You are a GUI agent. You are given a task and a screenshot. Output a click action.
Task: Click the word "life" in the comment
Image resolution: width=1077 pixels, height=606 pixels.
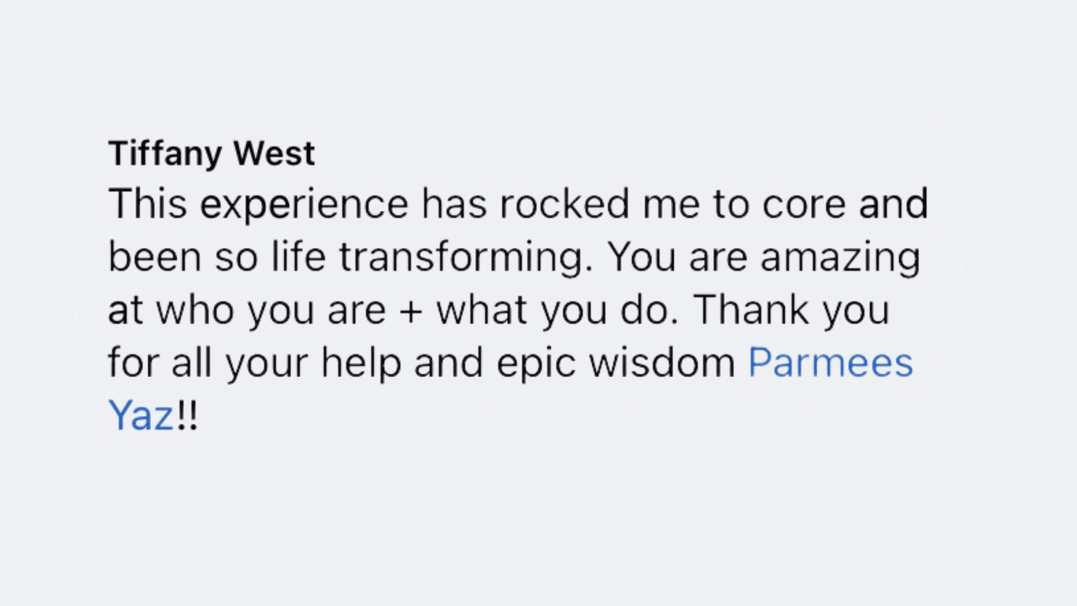[x=298, y=257]
